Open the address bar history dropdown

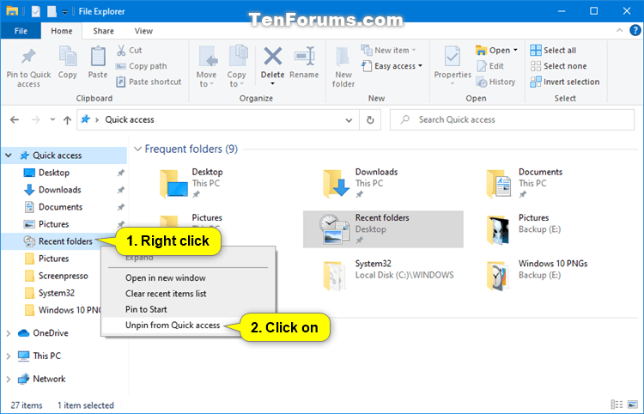349,120
